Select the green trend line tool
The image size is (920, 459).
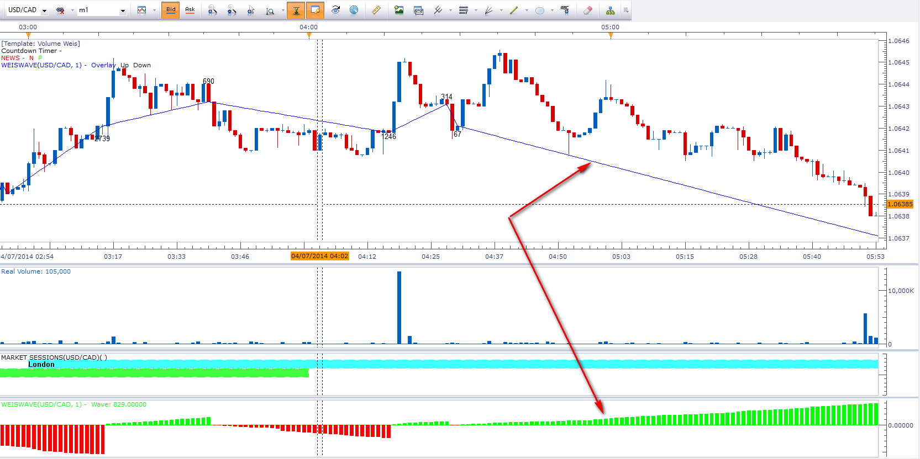tap(514, 10)
